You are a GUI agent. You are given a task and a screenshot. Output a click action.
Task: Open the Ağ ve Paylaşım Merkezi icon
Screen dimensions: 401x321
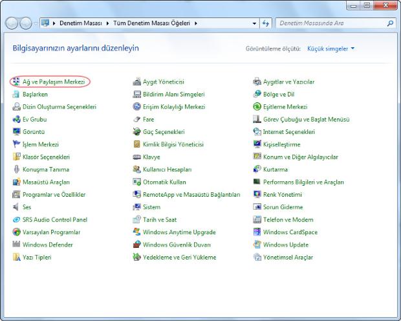pyautogui.click(x=16, y=82)
